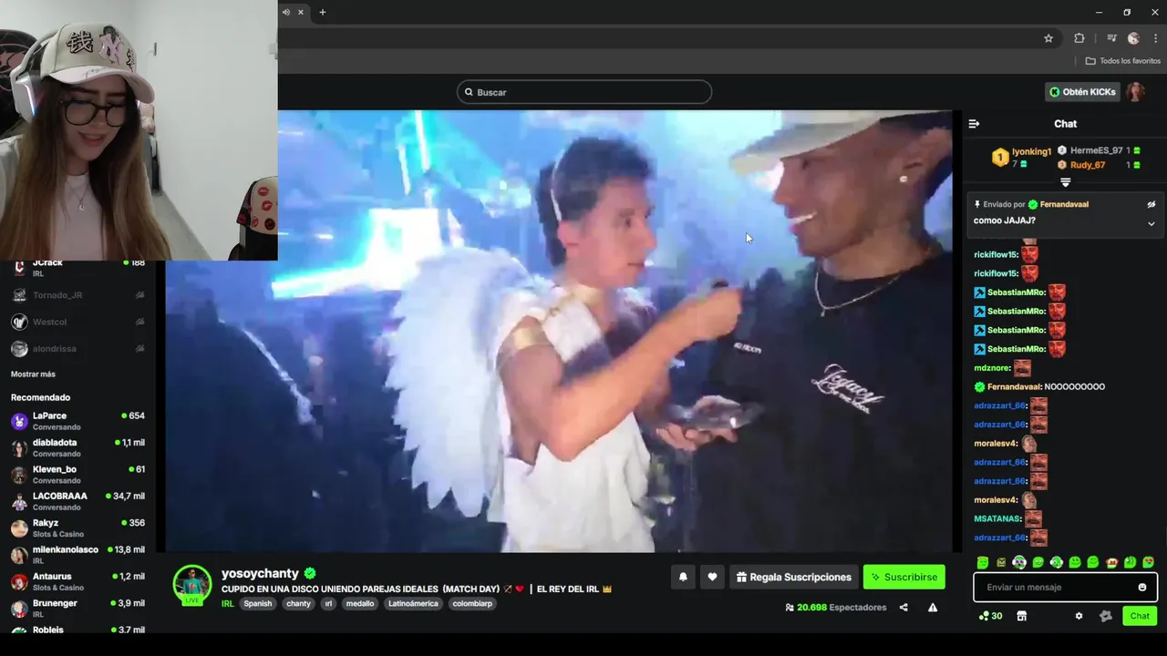Hide the pinned message eye icon
The height and width of the screenshot is (656, 1167).
[1152, 205]
